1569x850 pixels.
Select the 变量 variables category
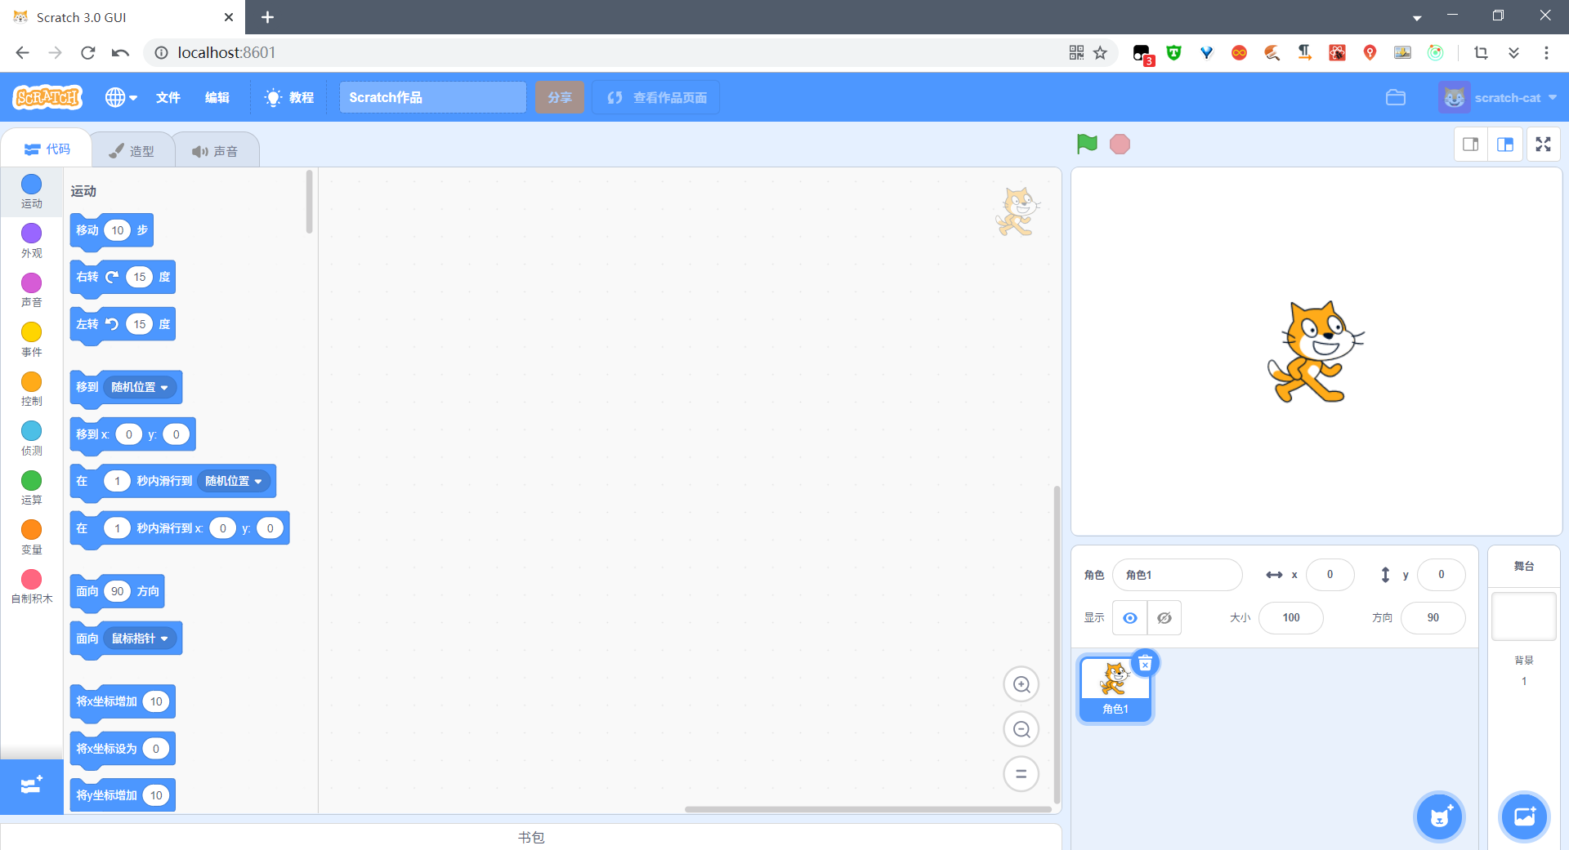(32, 537)
